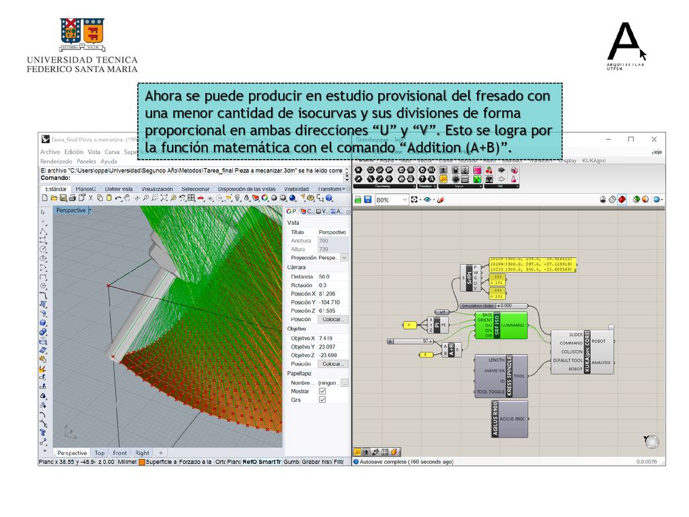
Task: Click Colocar button next to camera Posición
Action: (332, 319)
